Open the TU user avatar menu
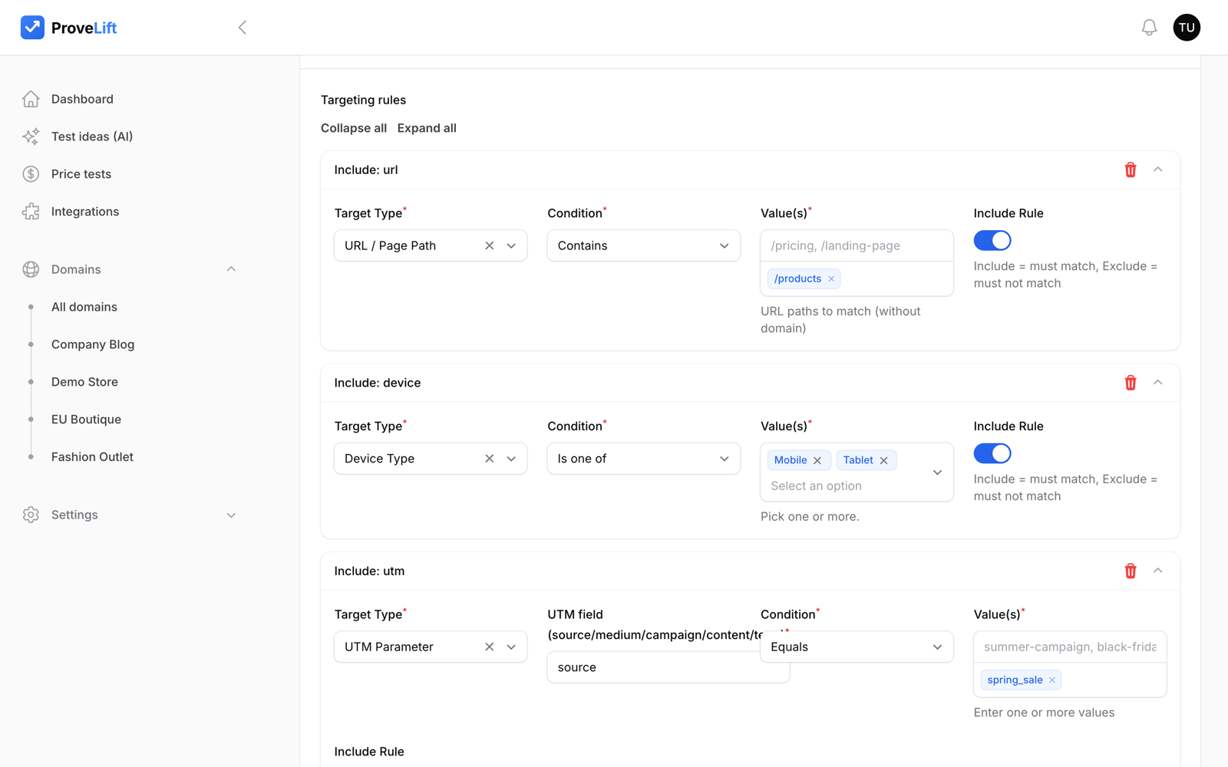 pyautogui.click(x=1187, y=28)
